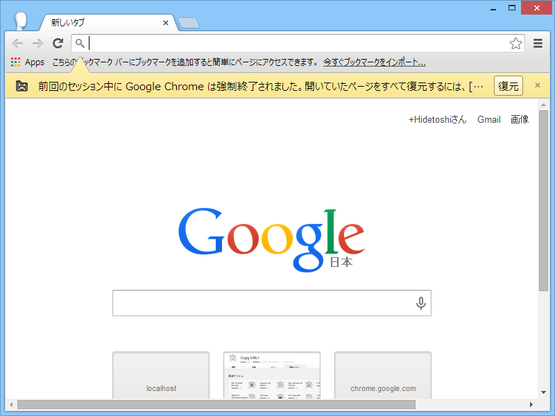Open a new tab with the blank tab button

pyautogui.click(x=189, y=23)
